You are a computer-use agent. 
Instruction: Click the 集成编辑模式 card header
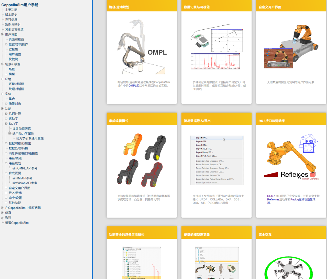tap(142, 119)
